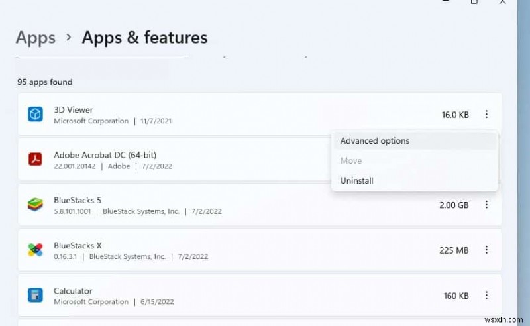Select the 3D Viewer app name
530x326 pixels.
tap(74, 110)
